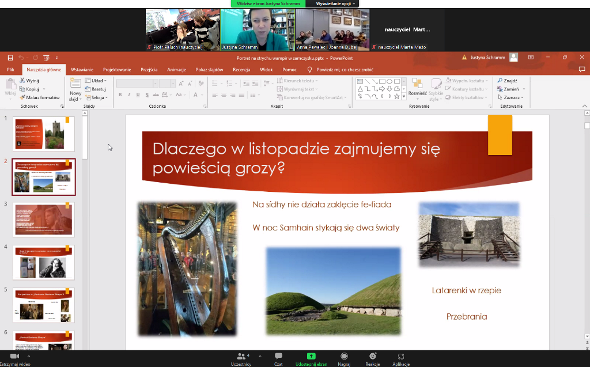Viewport: 590px width, 367px height.
Task: Toggle camera with Zatrzymaj wideo
Action: [14, 357]
